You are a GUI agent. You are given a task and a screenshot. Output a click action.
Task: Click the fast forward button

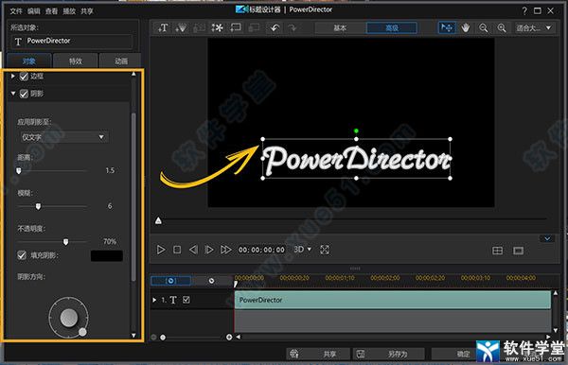click(225, 250)
